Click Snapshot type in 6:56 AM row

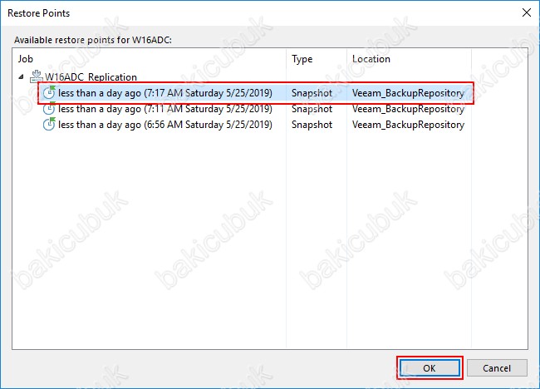click(312, 125)
